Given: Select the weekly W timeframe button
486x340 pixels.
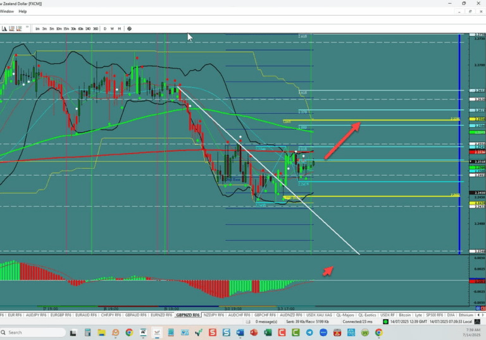Looking at the screenshot, I should (x=112, y=29).
